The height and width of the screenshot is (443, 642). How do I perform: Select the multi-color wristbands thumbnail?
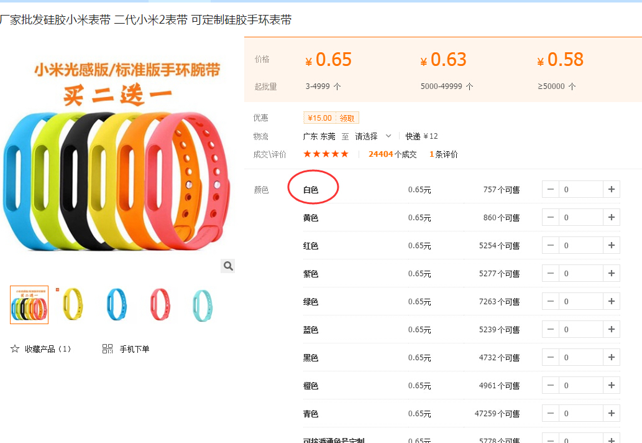[x=29, y=305]
